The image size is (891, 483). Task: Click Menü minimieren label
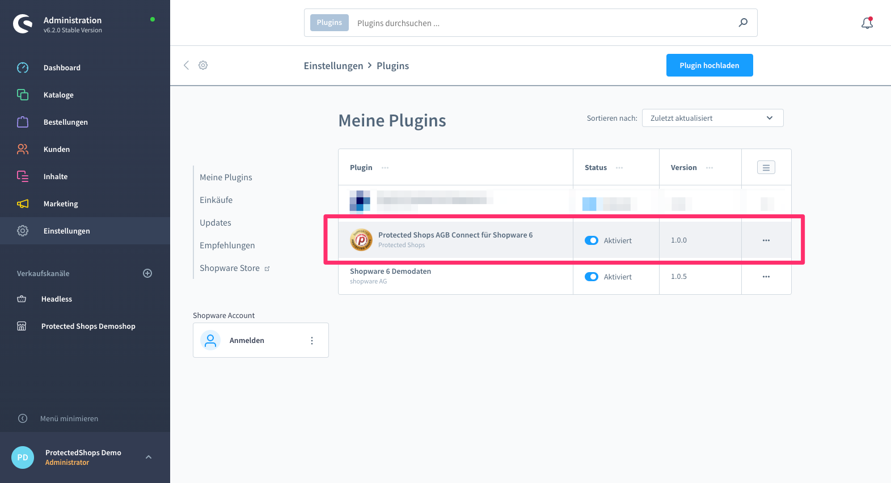click(x=69, y=418)
